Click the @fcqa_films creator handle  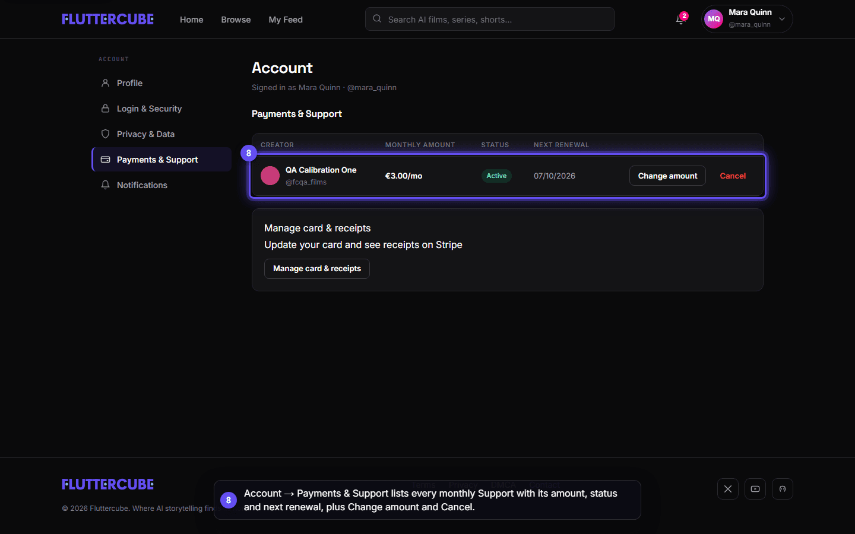coord(306,182)
